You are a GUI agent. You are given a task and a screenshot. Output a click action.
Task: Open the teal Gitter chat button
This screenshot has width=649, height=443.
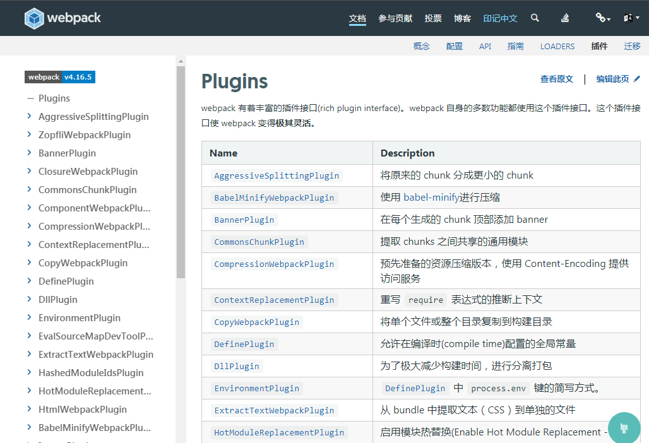point(624,428)
